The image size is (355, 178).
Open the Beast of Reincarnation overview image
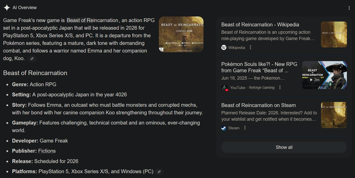pos(181,34)
